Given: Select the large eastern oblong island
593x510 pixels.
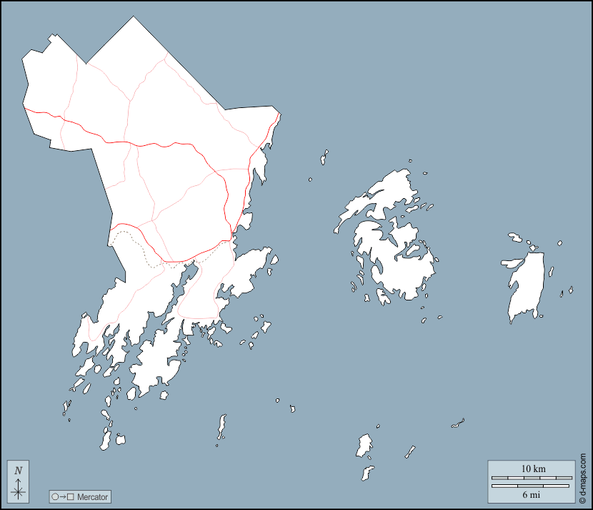Looking at the screenshot, I should [527, 283].
